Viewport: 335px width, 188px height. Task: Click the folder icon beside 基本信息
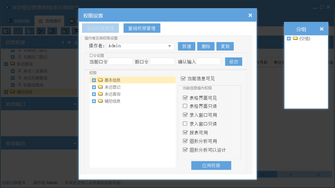pos(100,80)
